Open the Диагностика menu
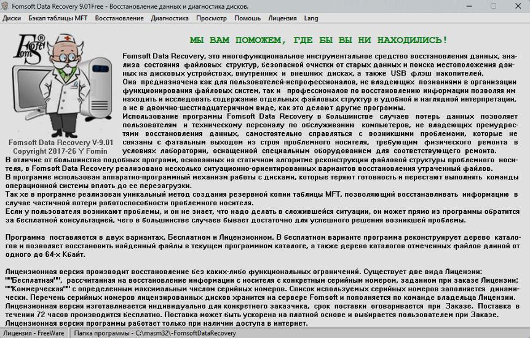This screenshot has height=338, width=530. pyautogui.click(x=170, y=18)
